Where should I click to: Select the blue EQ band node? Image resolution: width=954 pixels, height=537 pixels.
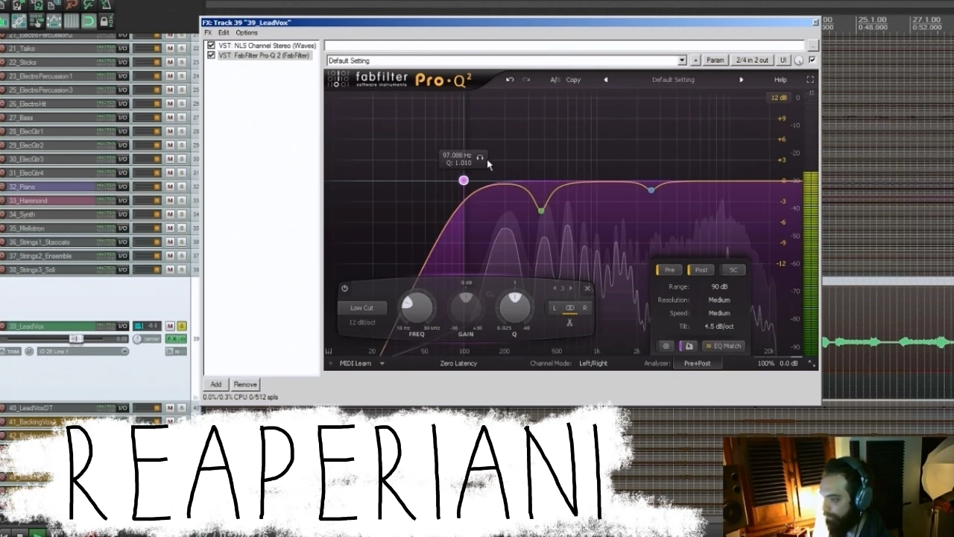651,190
